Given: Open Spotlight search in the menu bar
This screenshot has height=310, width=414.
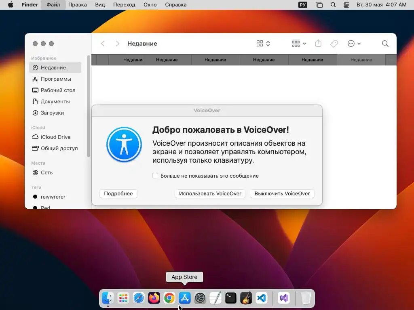Looking at the screenshot, I should (x=333, y=5).
